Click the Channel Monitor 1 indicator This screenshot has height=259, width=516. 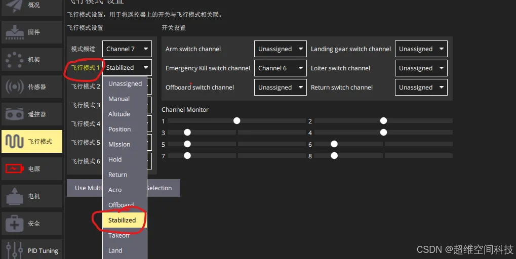pyautogui.click(x=236, y=120)
